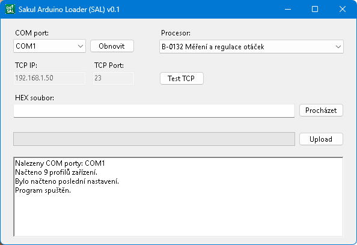The height and width of the screenshot is (245, 357).
Task: Click log line 'Bylo načteno poslední nastavení.'
Action: (x=67, y=181)
